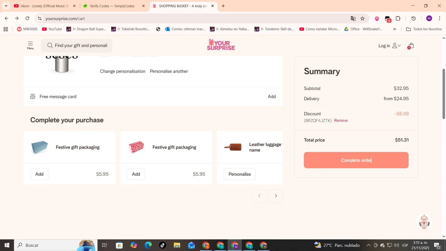This screenshot has width=446, height=251.
Task: Open File Explorer from taskbar
Action: (x=177, y=245)
